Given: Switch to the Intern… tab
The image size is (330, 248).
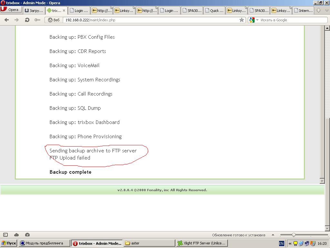Looking at the screenshot, I should point(303,10).
